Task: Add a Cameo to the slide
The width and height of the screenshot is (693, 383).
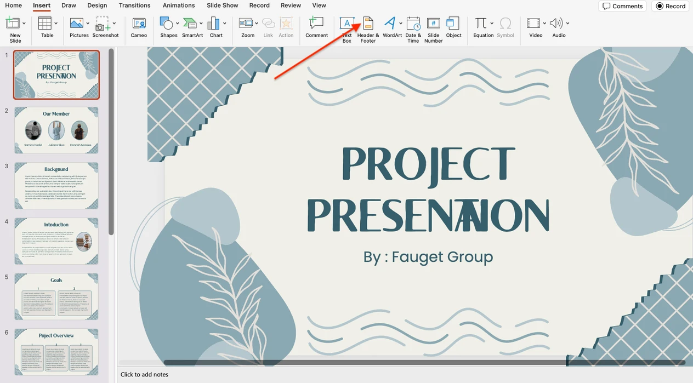Action: pyautogui.click(x=138, y=25)
